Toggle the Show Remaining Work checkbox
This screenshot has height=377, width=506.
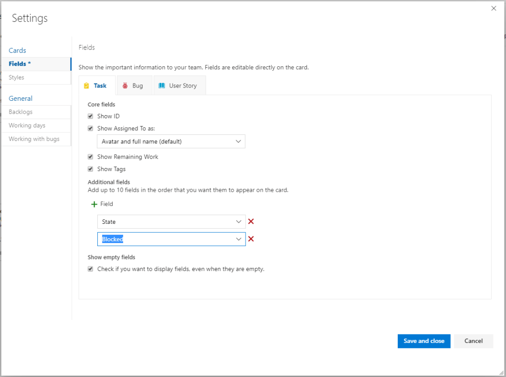coord(90,157)
